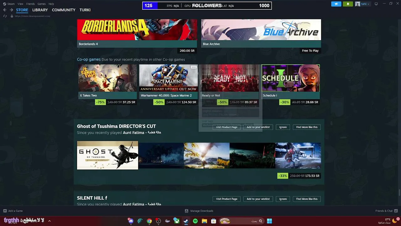Open the Games menu

[x=41, y=4]
